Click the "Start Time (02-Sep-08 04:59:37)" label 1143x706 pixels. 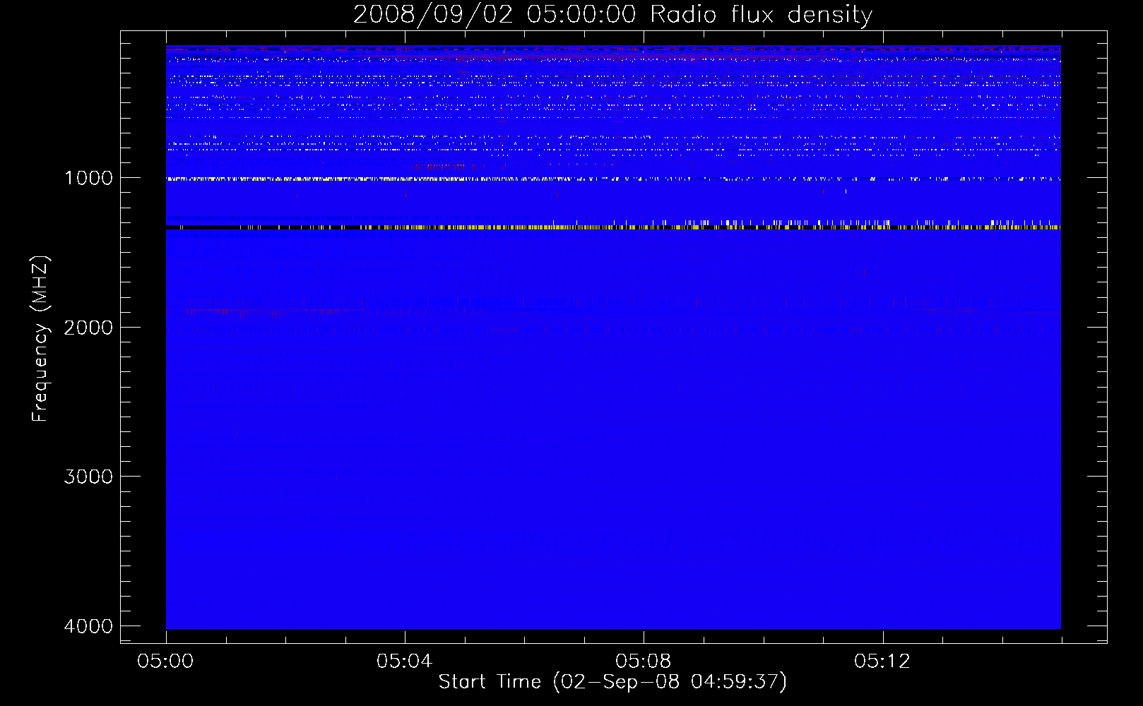click(x=612, y=682)
